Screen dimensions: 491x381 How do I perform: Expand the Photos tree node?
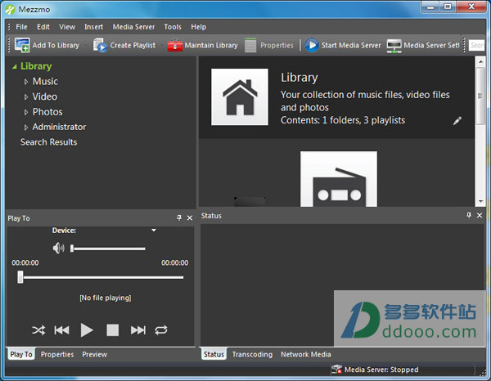click(x=26, y=112)
